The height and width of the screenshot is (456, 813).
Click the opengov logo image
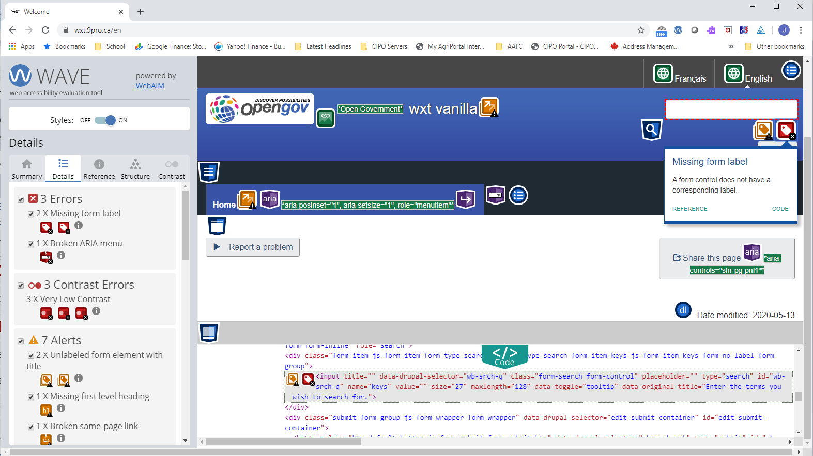pos(260,109)
